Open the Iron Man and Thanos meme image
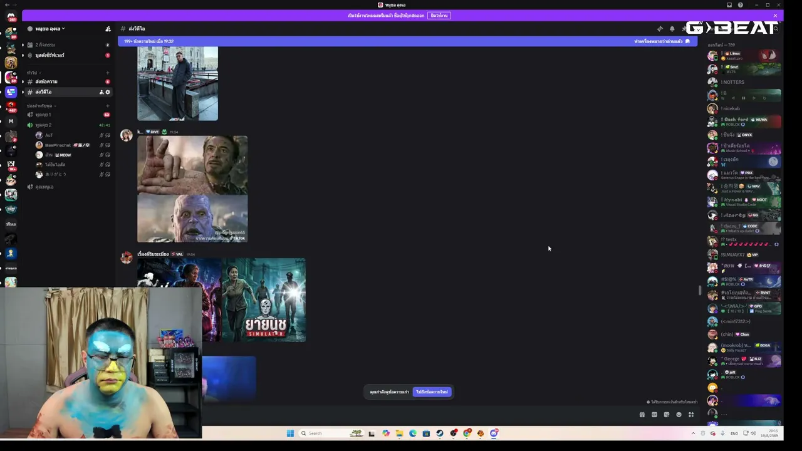The image size is (802, 451). [192, 189]
